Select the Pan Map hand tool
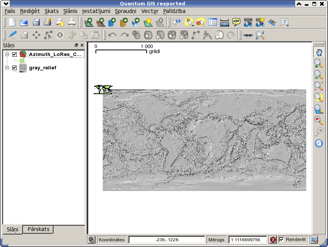This screenshot has height=247, width=328. (x=319, y=52)
